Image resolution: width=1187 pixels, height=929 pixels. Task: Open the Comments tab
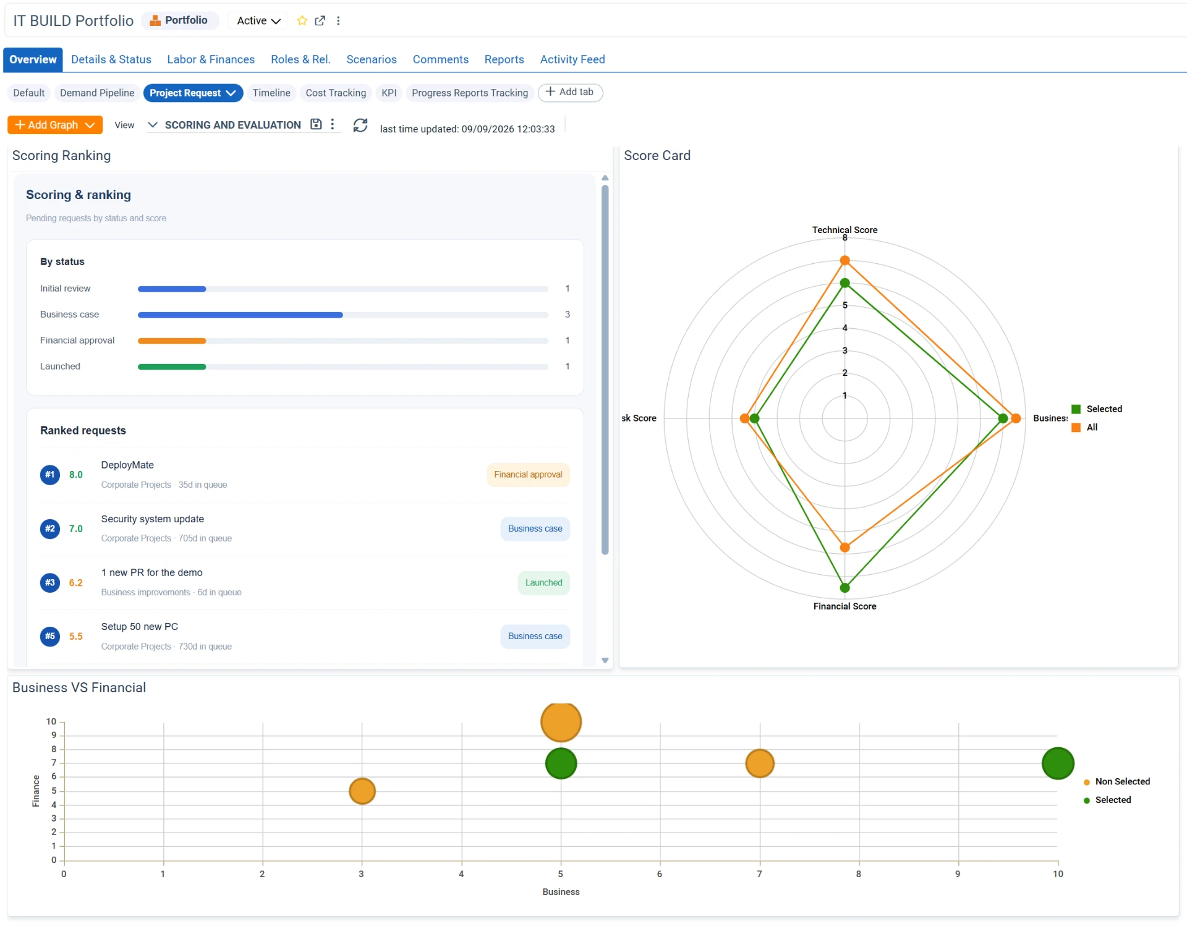click(x=441, y=59)
